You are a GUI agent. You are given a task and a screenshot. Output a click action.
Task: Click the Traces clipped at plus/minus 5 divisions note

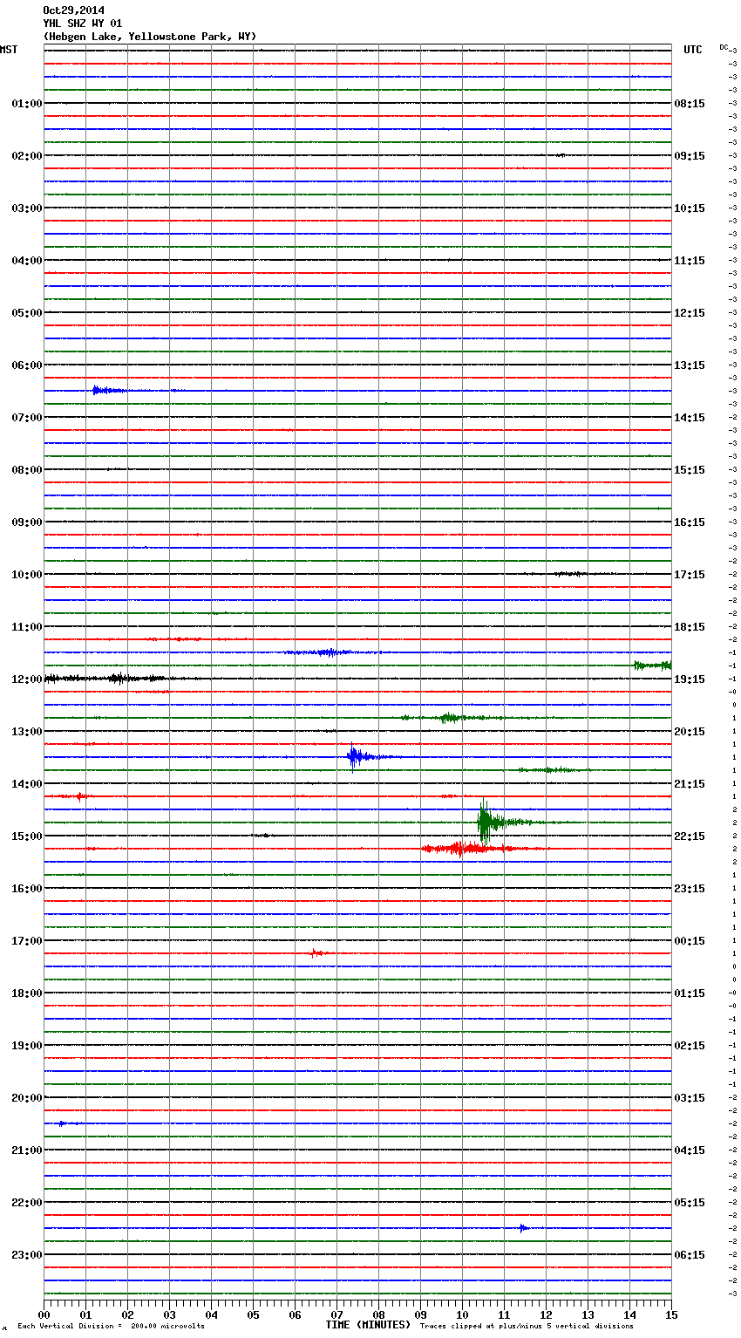tap(527, 1326)
